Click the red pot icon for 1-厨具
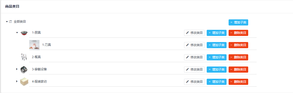 tap(24, 33)
